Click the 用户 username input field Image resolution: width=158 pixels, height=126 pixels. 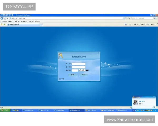click(78, 64)
